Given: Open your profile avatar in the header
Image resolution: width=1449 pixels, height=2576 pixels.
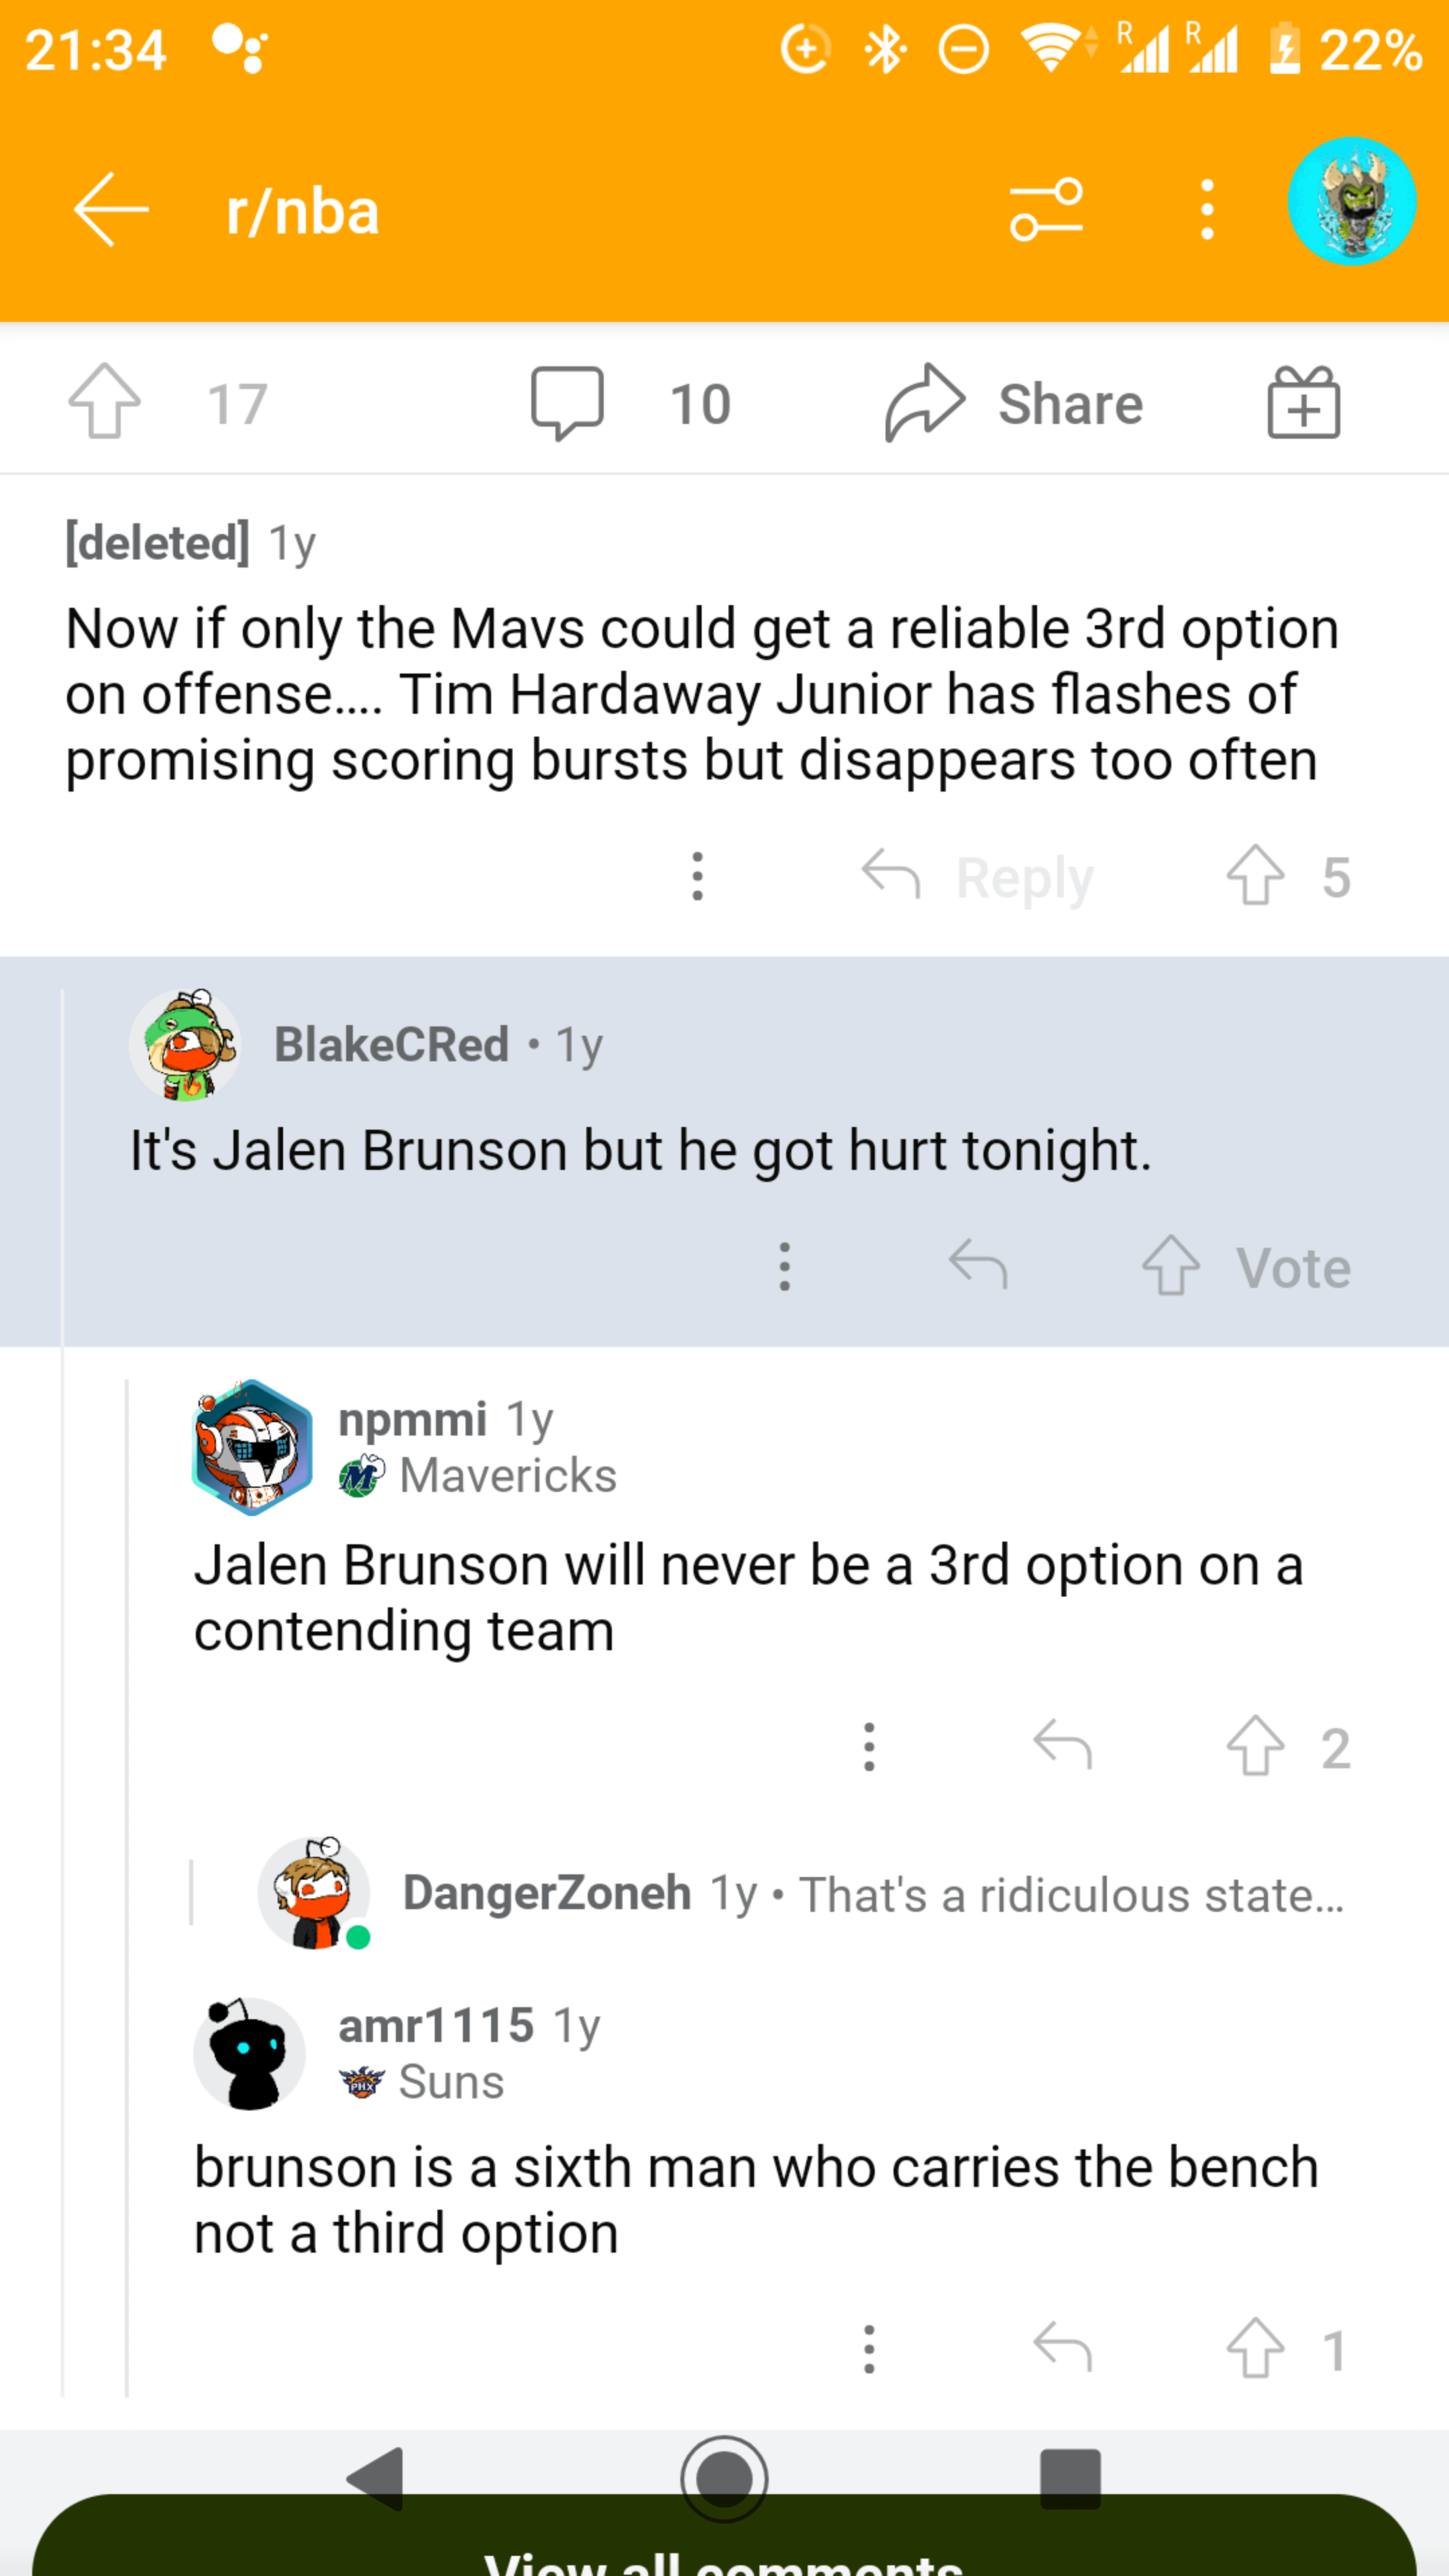Looking at the screenshot, I should pos(1351,202).
